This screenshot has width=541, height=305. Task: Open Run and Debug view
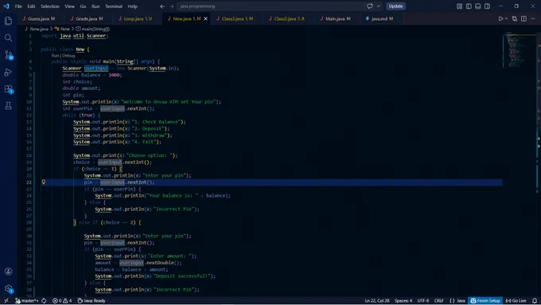click(x=8, y=72)
